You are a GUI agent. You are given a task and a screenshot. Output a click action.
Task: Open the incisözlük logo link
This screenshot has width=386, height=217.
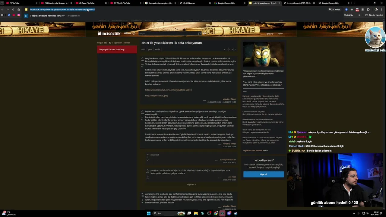pyautogui.click(x=109, y=33)
